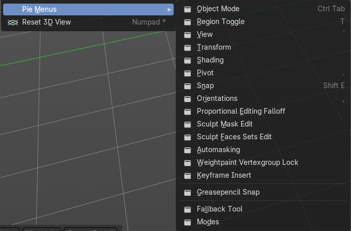Open the Fallback Tool pie menu
The width and height of the screenshot is (351, 231).
pos(263,209)
